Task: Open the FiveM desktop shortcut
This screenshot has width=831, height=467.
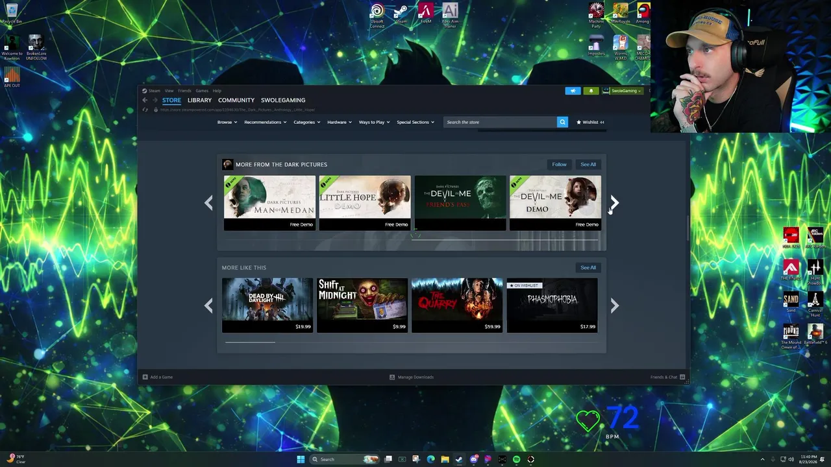Action: (426, 14)
